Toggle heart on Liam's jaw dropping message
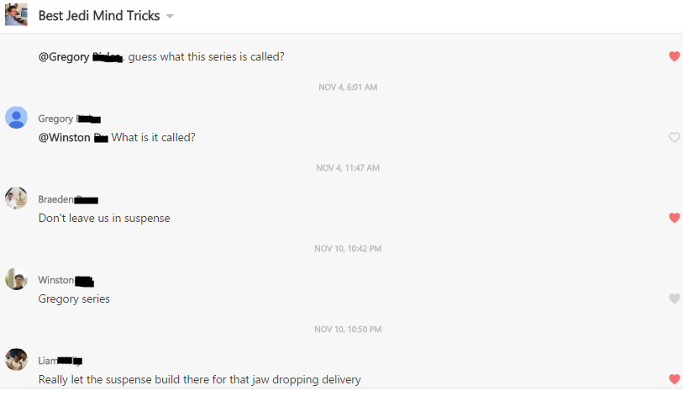Screen dimensions: 683x396 click(x=674, y=379)
